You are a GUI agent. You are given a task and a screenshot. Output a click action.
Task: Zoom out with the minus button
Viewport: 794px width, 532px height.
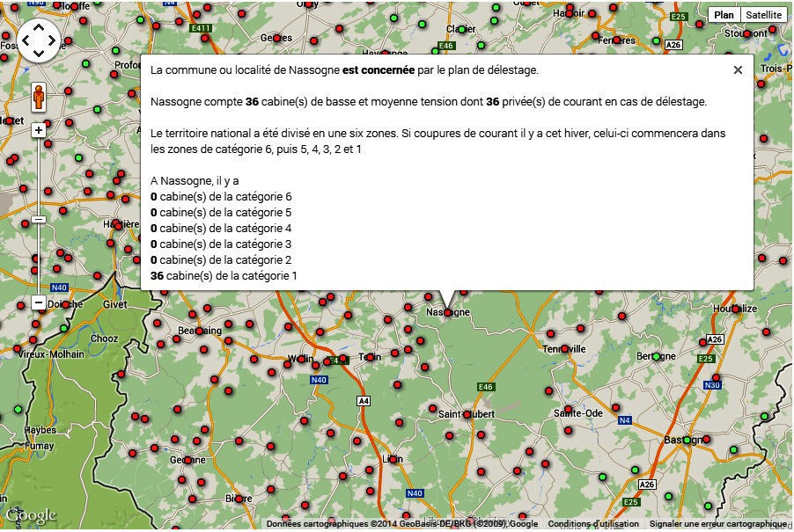[x=39, y=302]
